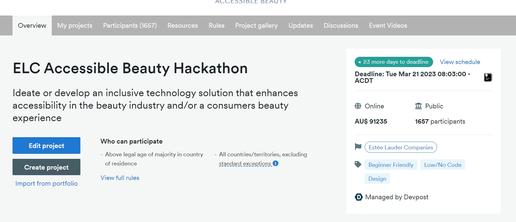The height and width of the screenshot is (222, 516).
Task: Select the Low/No Code tag
Action: tap(443, 165)
